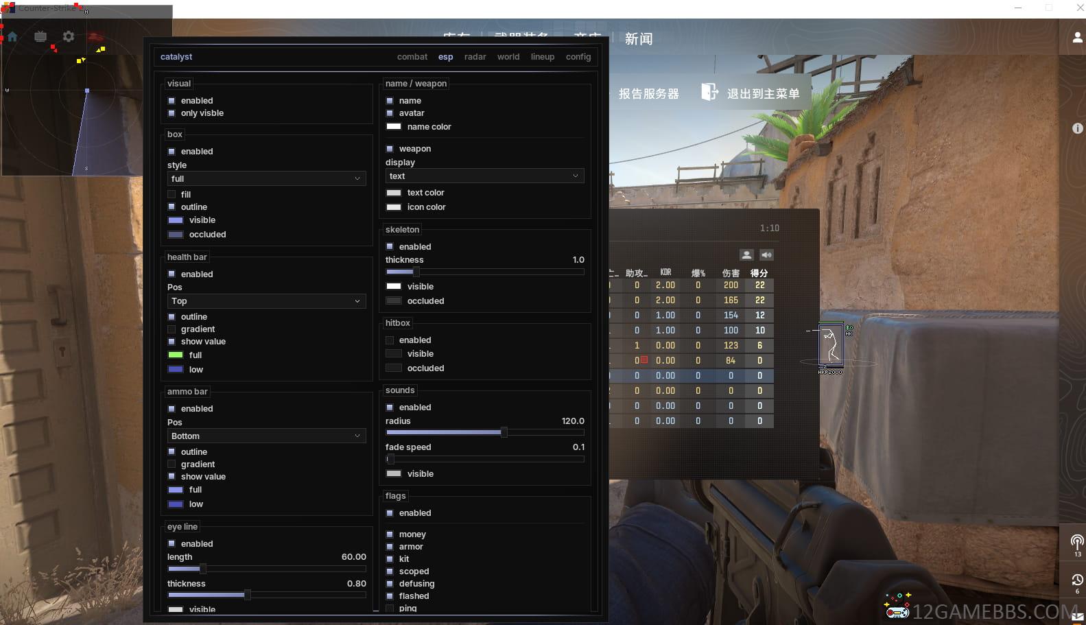Screen dimensions: 1086x625
Task: Switch to the config tab
Action: (x=578, y=57)
